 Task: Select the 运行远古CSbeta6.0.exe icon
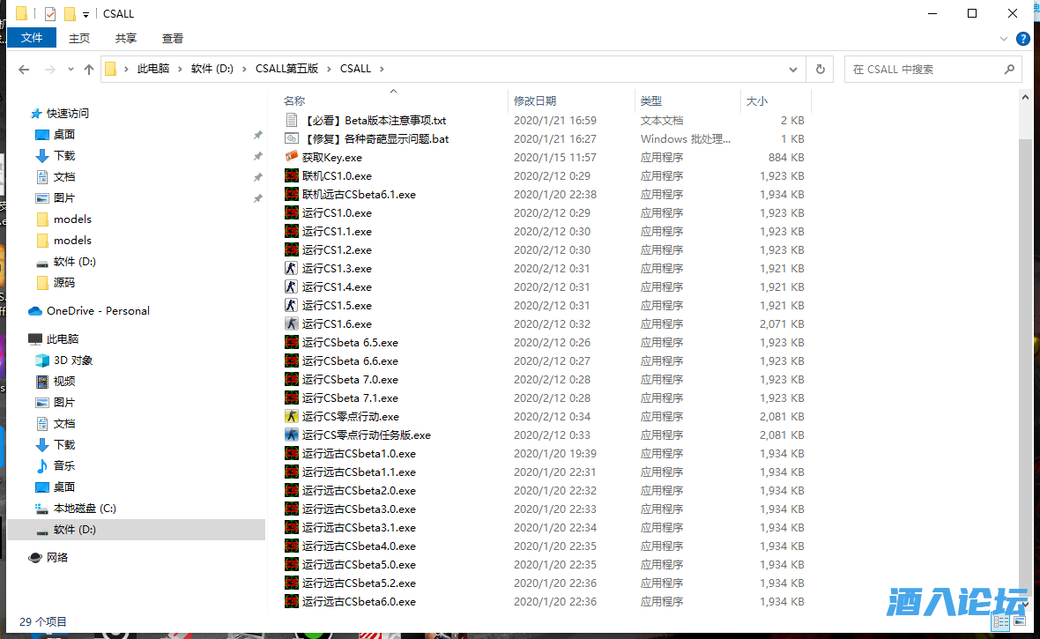coord(291,602)
